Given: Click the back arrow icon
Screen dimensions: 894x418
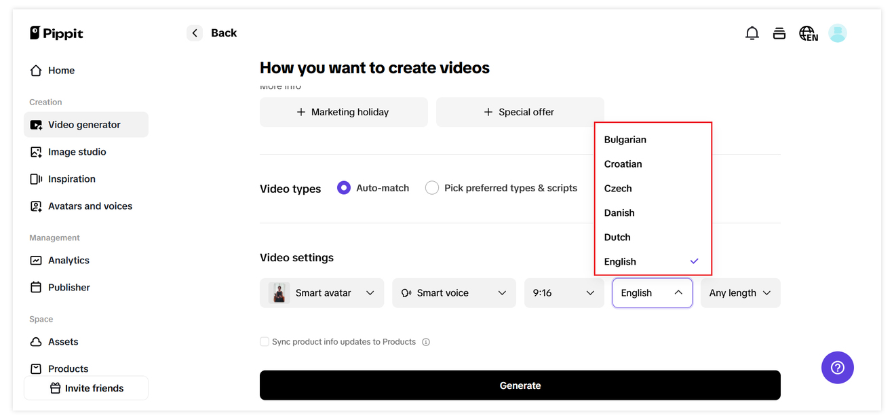Looking at the screenshot, I should point(195,33).
